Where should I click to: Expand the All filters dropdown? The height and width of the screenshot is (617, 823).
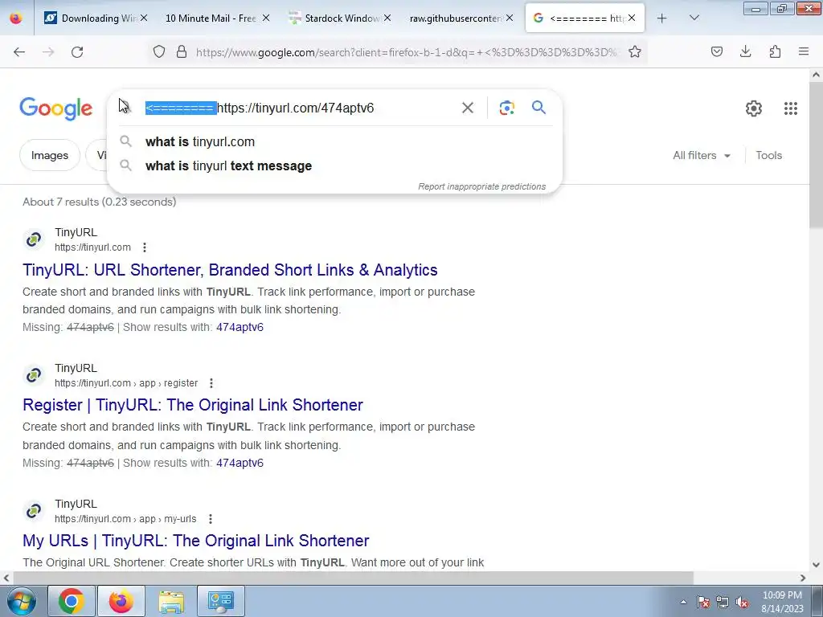click(x=701, y=155)
